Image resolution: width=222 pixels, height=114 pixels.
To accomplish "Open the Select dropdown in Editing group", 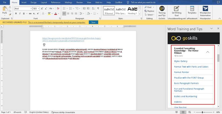I will [x=149, y=15].
